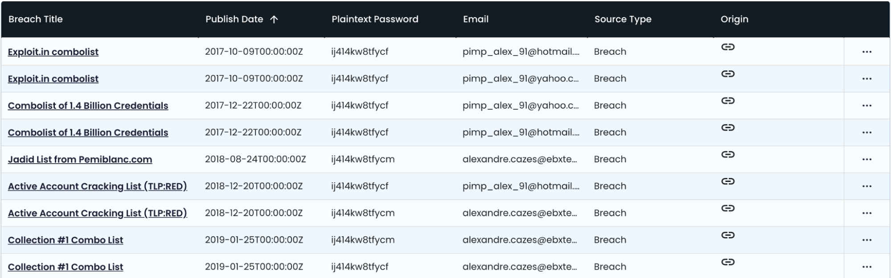Sort by Source Type column header
Image resolution: width=891 pixels, height=278 pixels.
[623, 19]
